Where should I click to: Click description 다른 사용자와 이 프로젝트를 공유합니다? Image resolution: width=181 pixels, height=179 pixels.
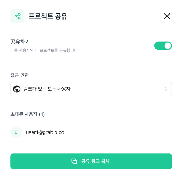(44, 50)
